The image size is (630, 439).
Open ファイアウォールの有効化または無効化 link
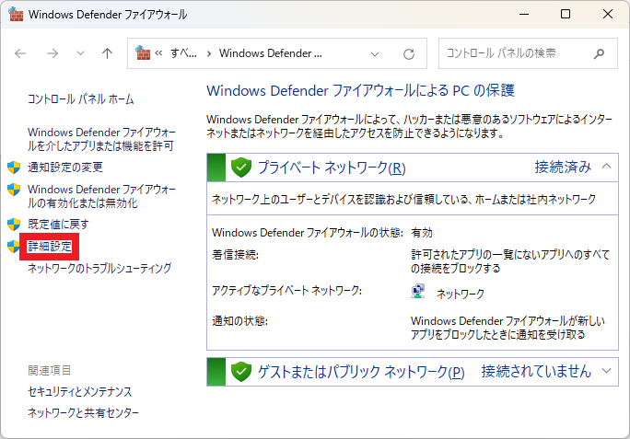tap(101, 196)
